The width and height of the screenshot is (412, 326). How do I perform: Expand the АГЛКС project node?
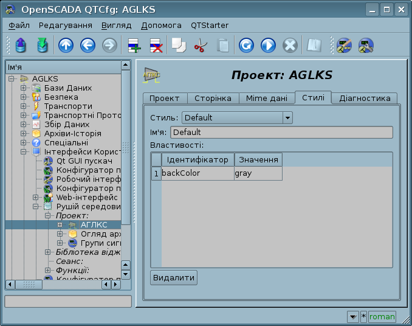tap(60, 225)
